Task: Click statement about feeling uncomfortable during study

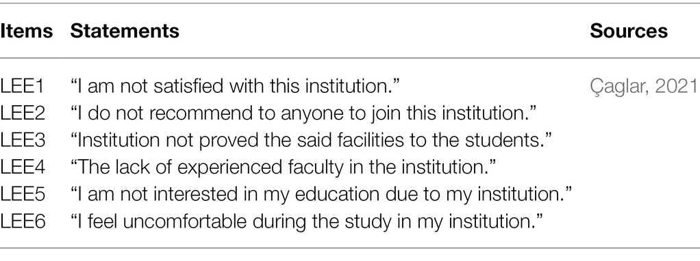Action: coord(306,222)
